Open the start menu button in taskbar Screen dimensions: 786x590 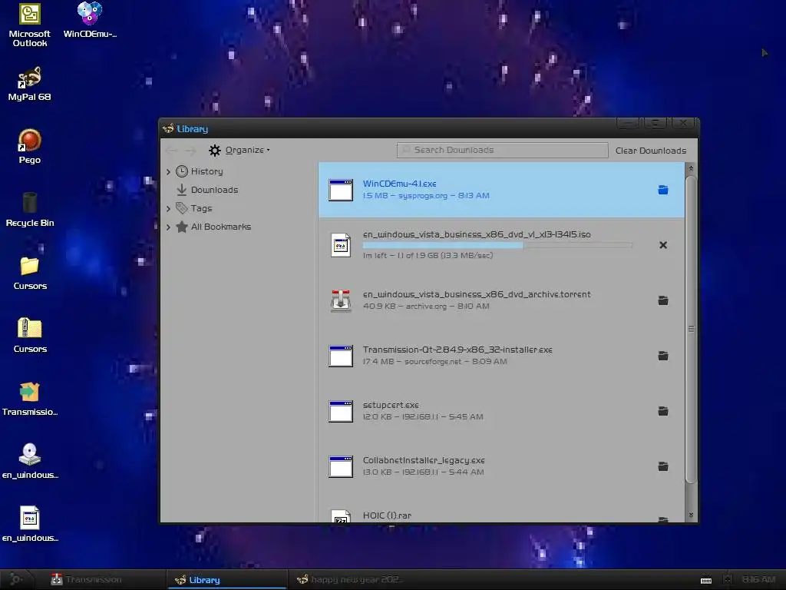click(16, 579)
